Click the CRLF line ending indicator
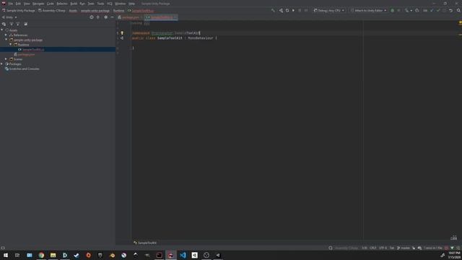This screenshot has height=260, width=462. point(372,248)
